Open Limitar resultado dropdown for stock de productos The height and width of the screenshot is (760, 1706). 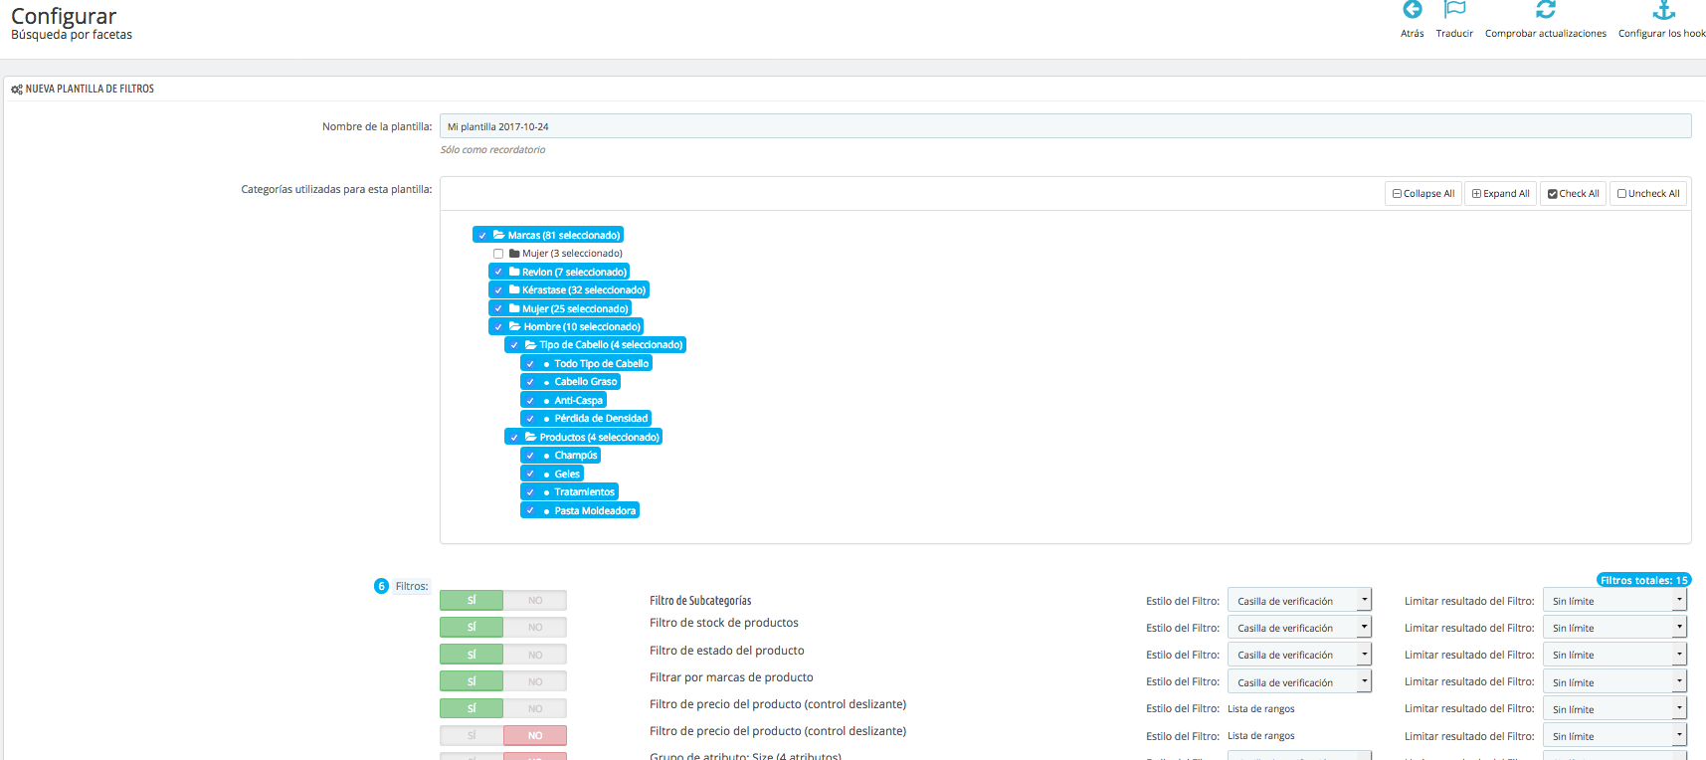click(1614, 628)
